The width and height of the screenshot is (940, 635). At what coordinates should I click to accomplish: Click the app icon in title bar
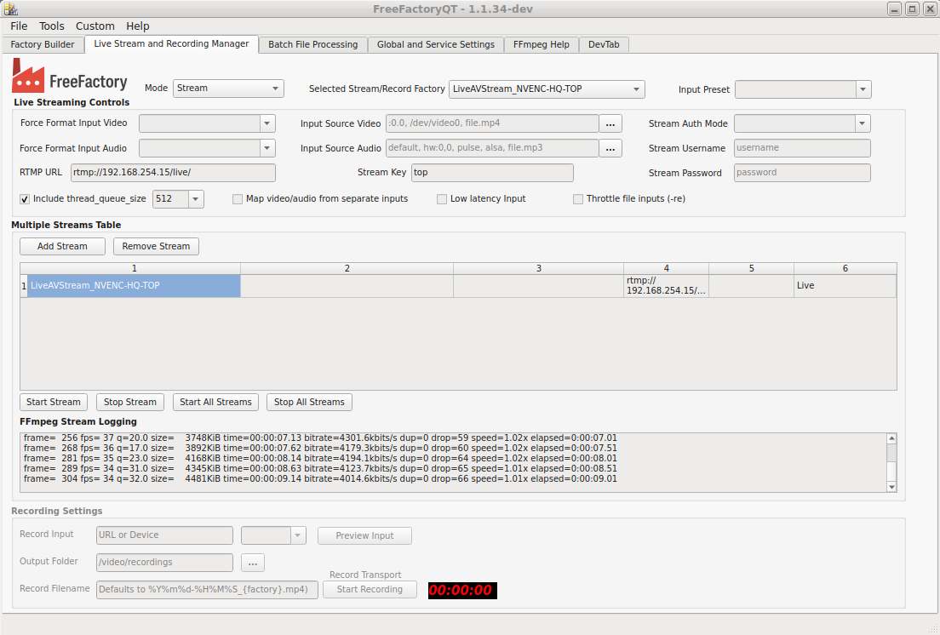pos(11,9)
